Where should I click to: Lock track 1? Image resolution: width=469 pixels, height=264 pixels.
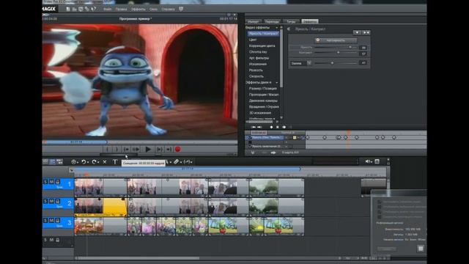tap(58, 182)
